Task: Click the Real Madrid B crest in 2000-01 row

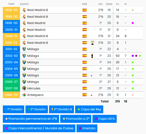Action: [24, 36]
